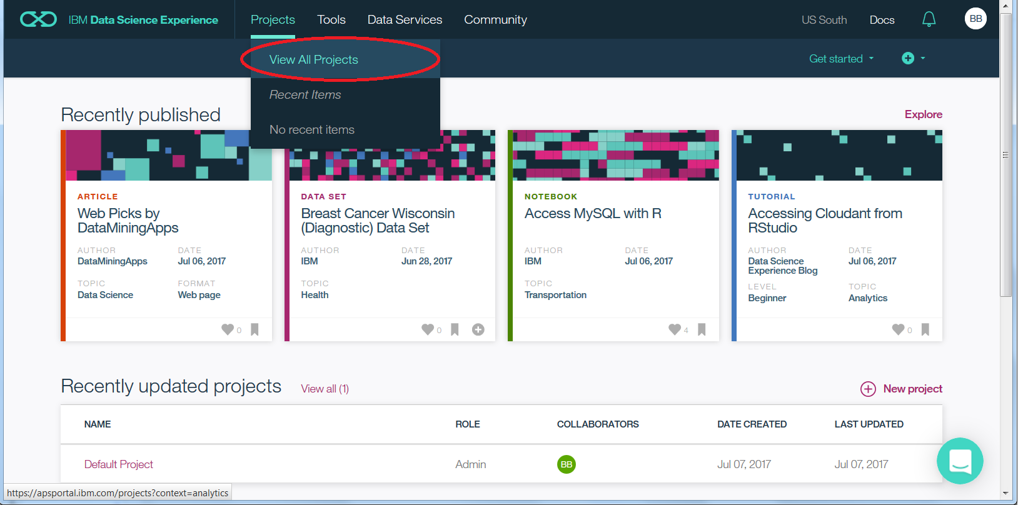Viewport: 1018px width, 505px height.
Task: Click the New project link text
Action: click(912, 389)
